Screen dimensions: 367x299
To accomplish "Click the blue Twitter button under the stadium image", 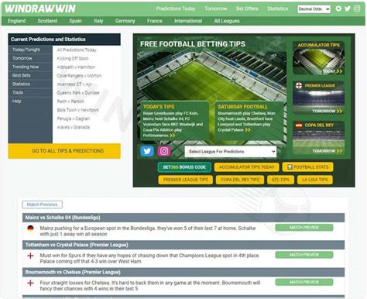I will [147, 151].
